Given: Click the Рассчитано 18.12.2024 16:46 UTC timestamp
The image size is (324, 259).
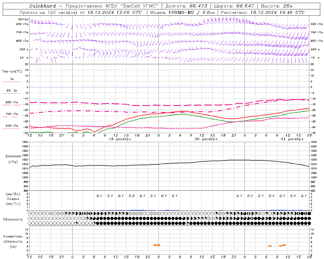Looking at the screenshot, I should click(263, 12).
